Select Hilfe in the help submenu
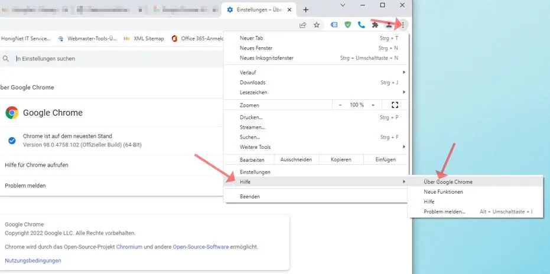550x274 pixels. [476, 202]
